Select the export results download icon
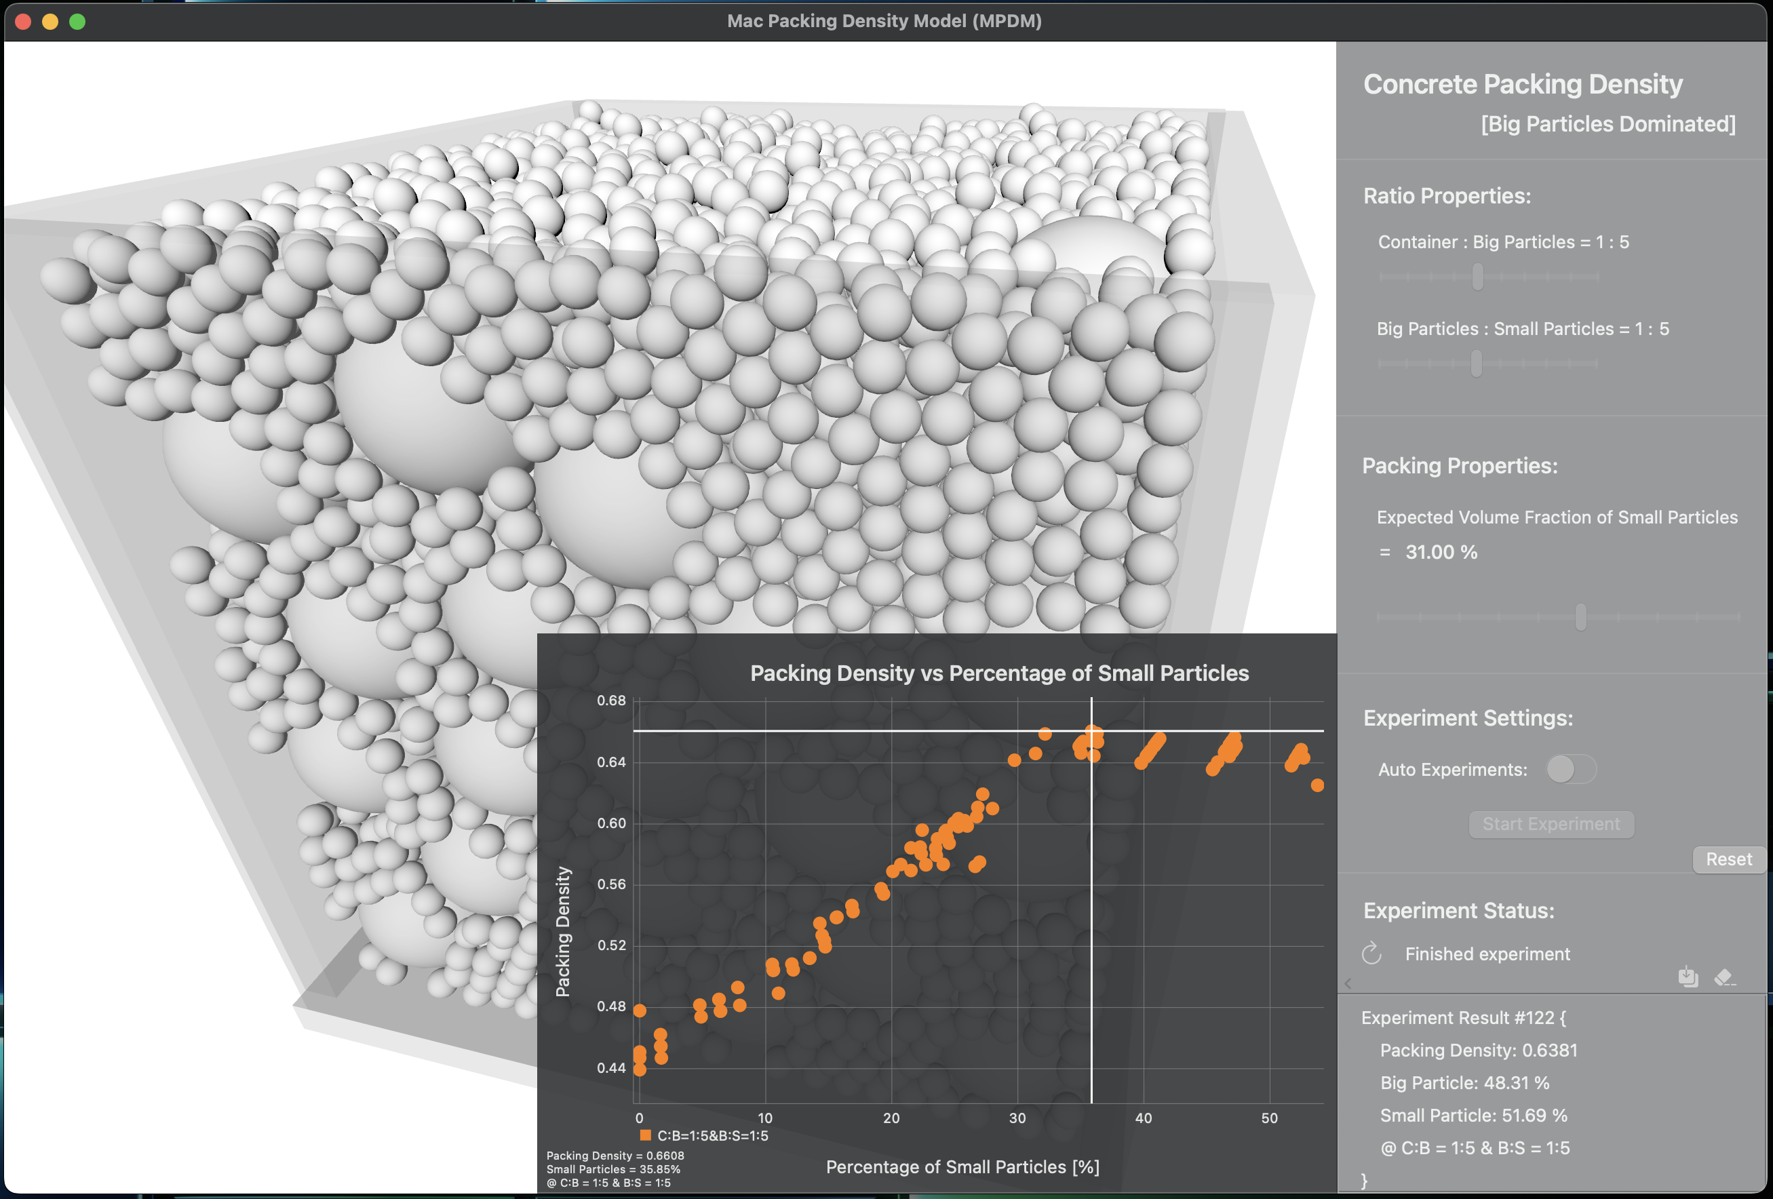The width and height of the screenshot is (1773, 1199). tap(1688, 977)
